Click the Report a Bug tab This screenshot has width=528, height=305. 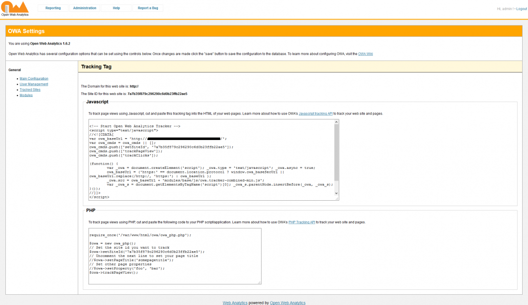[148, 8]
